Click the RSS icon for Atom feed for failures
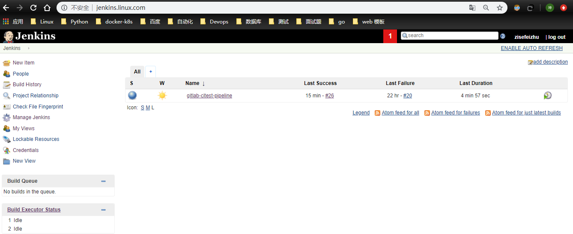The height and width of the screenshot is (234, 573). (x=427, y=113)
